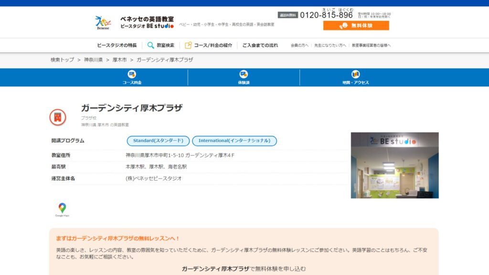
Task: Click the course notebook icon beside コース/料金の紹介
Action: pos(188,45)
